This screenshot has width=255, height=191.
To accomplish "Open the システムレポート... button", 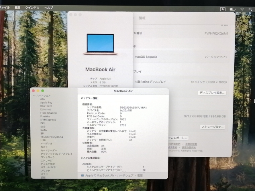I will pos(178,138).
